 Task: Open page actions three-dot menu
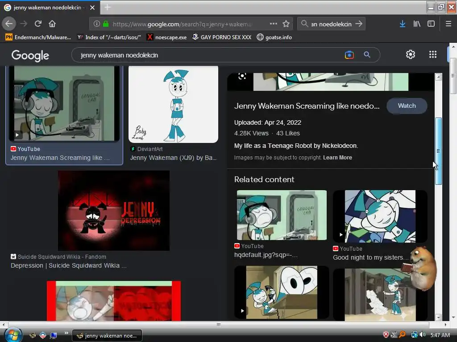coord(274,24)
